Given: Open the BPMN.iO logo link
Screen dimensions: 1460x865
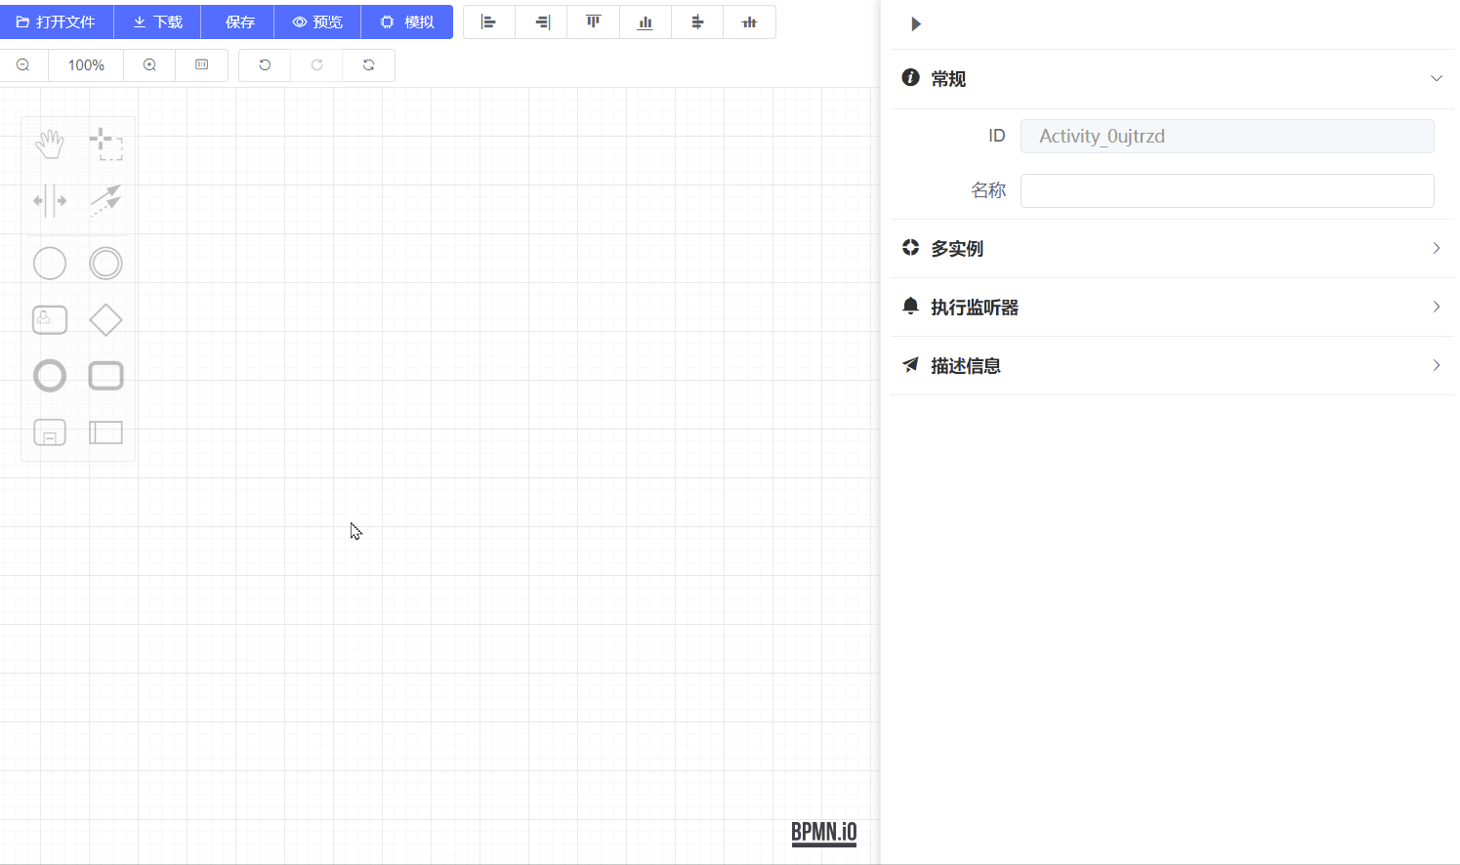Looking at the screenshot, I should point(824,833).
